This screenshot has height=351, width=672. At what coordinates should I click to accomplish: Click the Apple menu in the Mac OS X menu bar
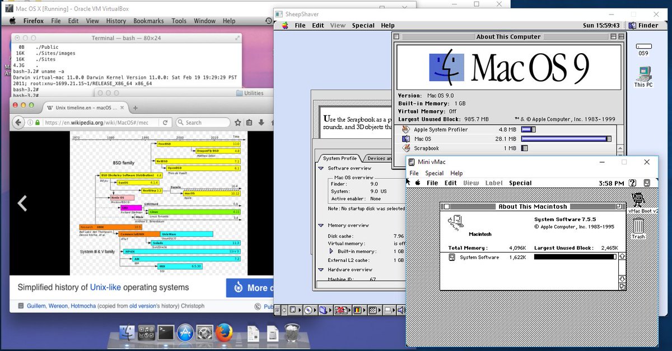click(x=11, y=21)
